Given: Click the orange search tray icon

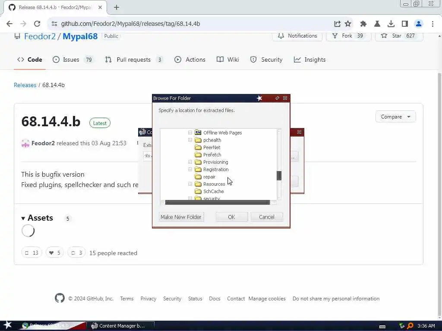Looking at the screenshot, I should pos(410,326).
